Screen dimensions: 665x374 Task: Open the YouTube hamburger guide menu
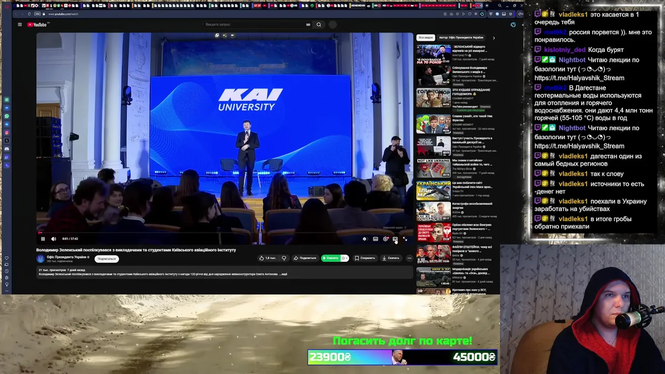coord(20,24)
